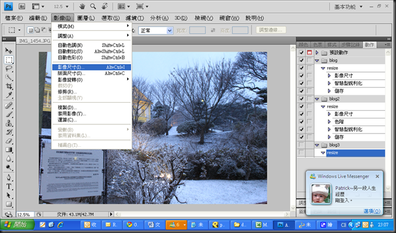Collapse the blog action set
The image size is (396, 233).
coord(317,61)
